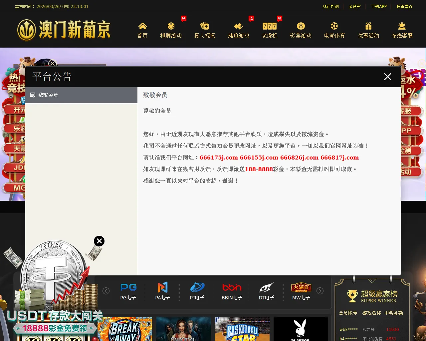Select the 致敬会员 announcement tab
The width and height of the screenshot is (426, 341).
[48, 95]
